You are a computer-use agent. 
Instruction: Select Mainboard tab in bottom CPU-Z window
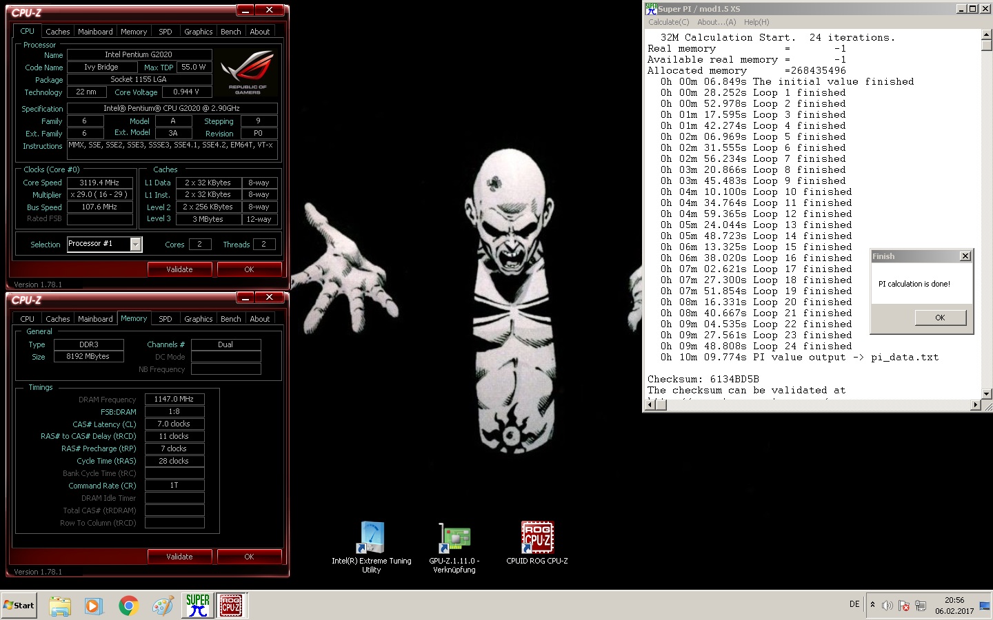point(95,319)
